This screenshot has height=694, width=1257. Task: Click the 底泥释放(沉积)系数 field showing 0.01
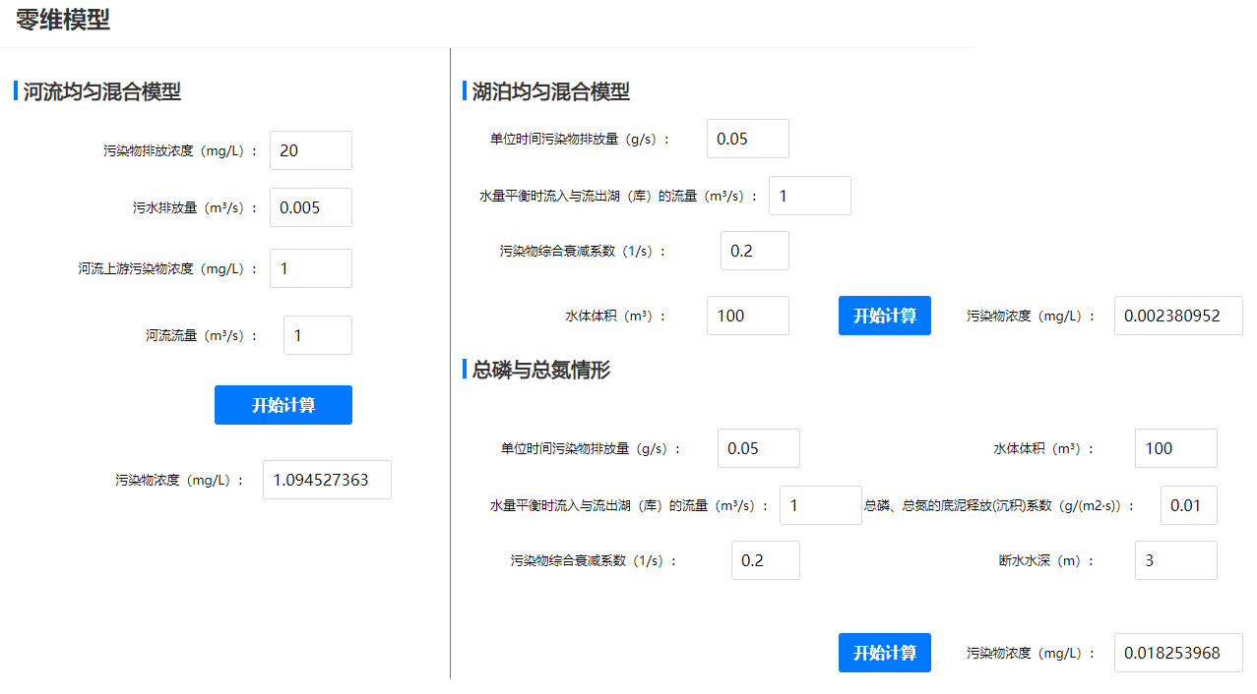(1188, 505)
